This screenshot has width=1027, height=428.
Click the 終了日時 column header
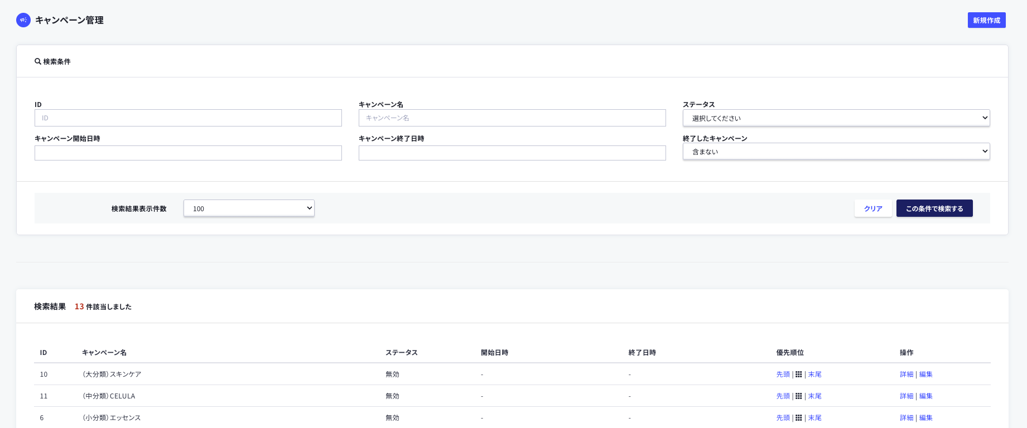coord(642,353)
